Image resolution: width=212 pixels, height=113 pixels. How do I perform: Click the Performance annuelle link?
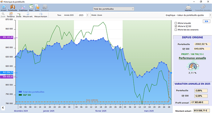point(192,58)
